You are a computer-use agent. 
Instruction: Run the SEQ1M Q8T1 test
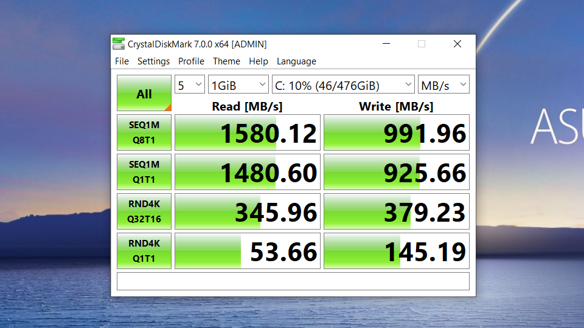pos(144,132)
